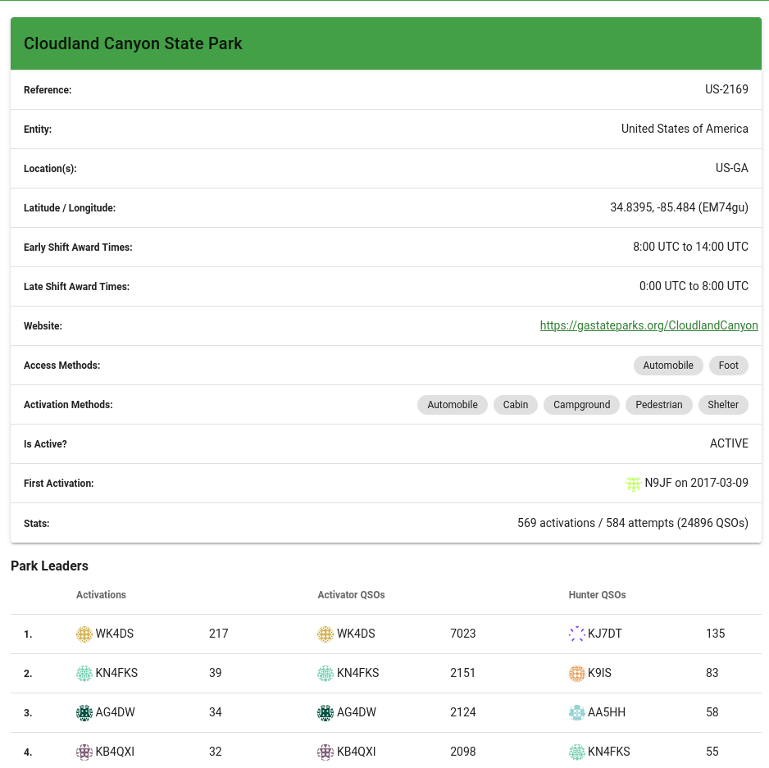Image resolution: width=769 pixels, height=768 pixels.
Task: Click the Cloudland Canyon State Park title
Action: (133, 43)
